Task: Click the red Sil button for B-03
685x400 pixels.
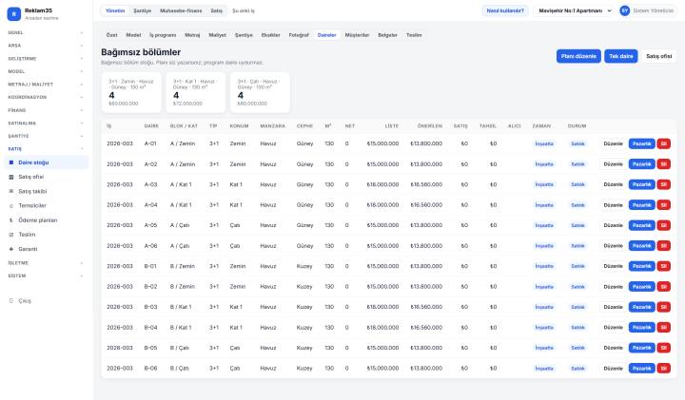Action: [664, 307]
